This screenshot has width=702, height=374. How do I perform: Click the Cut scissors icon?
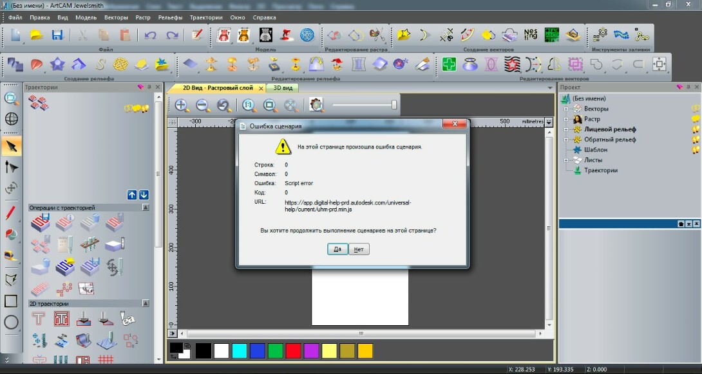coord(82,35)
